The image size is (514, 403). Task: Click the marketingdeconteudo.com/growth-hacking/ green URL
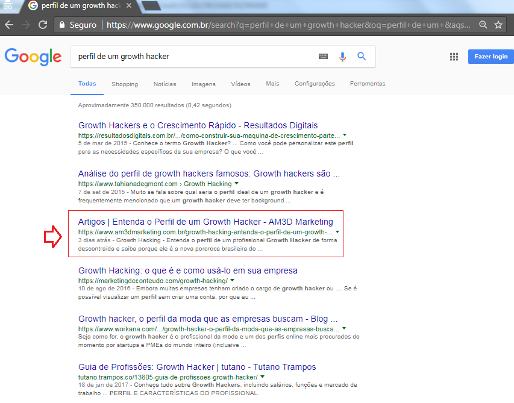point(153,281)
